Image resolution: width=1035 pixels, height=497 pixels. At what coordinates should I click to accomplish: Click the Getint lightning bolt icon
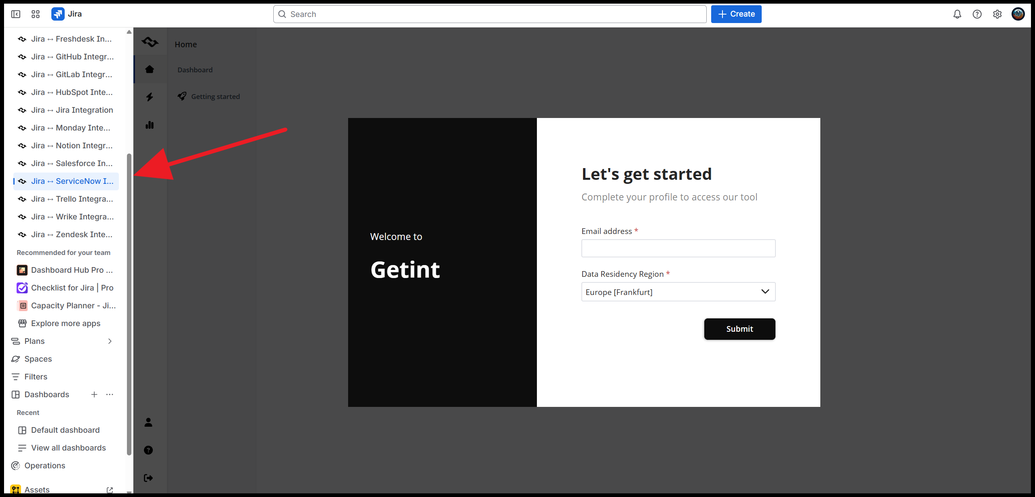tap(150, 97)
